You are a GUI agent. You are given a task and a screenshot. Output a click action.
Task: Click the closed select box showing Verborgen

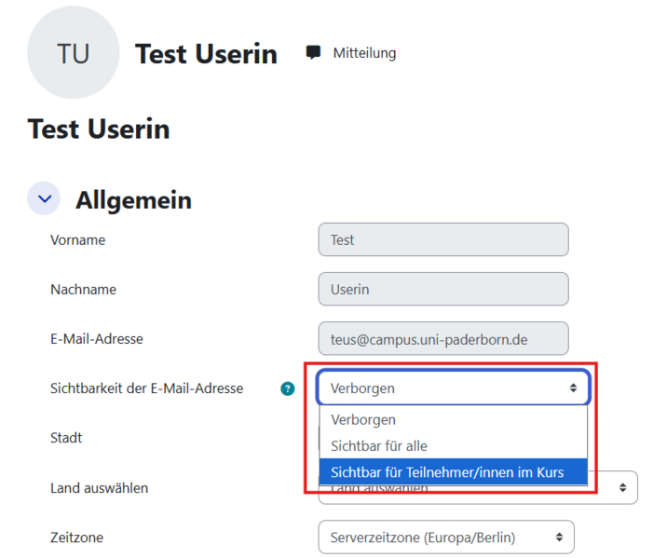(453, 388)
